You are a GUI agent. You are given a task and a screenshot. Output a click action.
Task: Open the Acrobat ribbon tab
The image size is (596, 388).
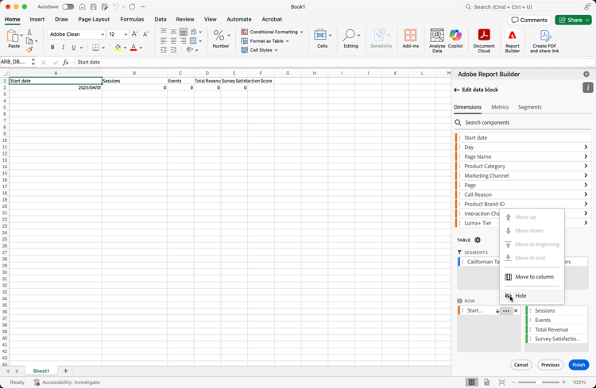pyautogui.click(x=272, y=19)
